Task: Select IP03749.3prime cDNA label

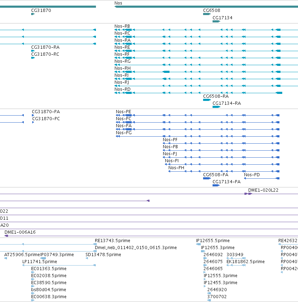Action: click(x=57, y=255)
